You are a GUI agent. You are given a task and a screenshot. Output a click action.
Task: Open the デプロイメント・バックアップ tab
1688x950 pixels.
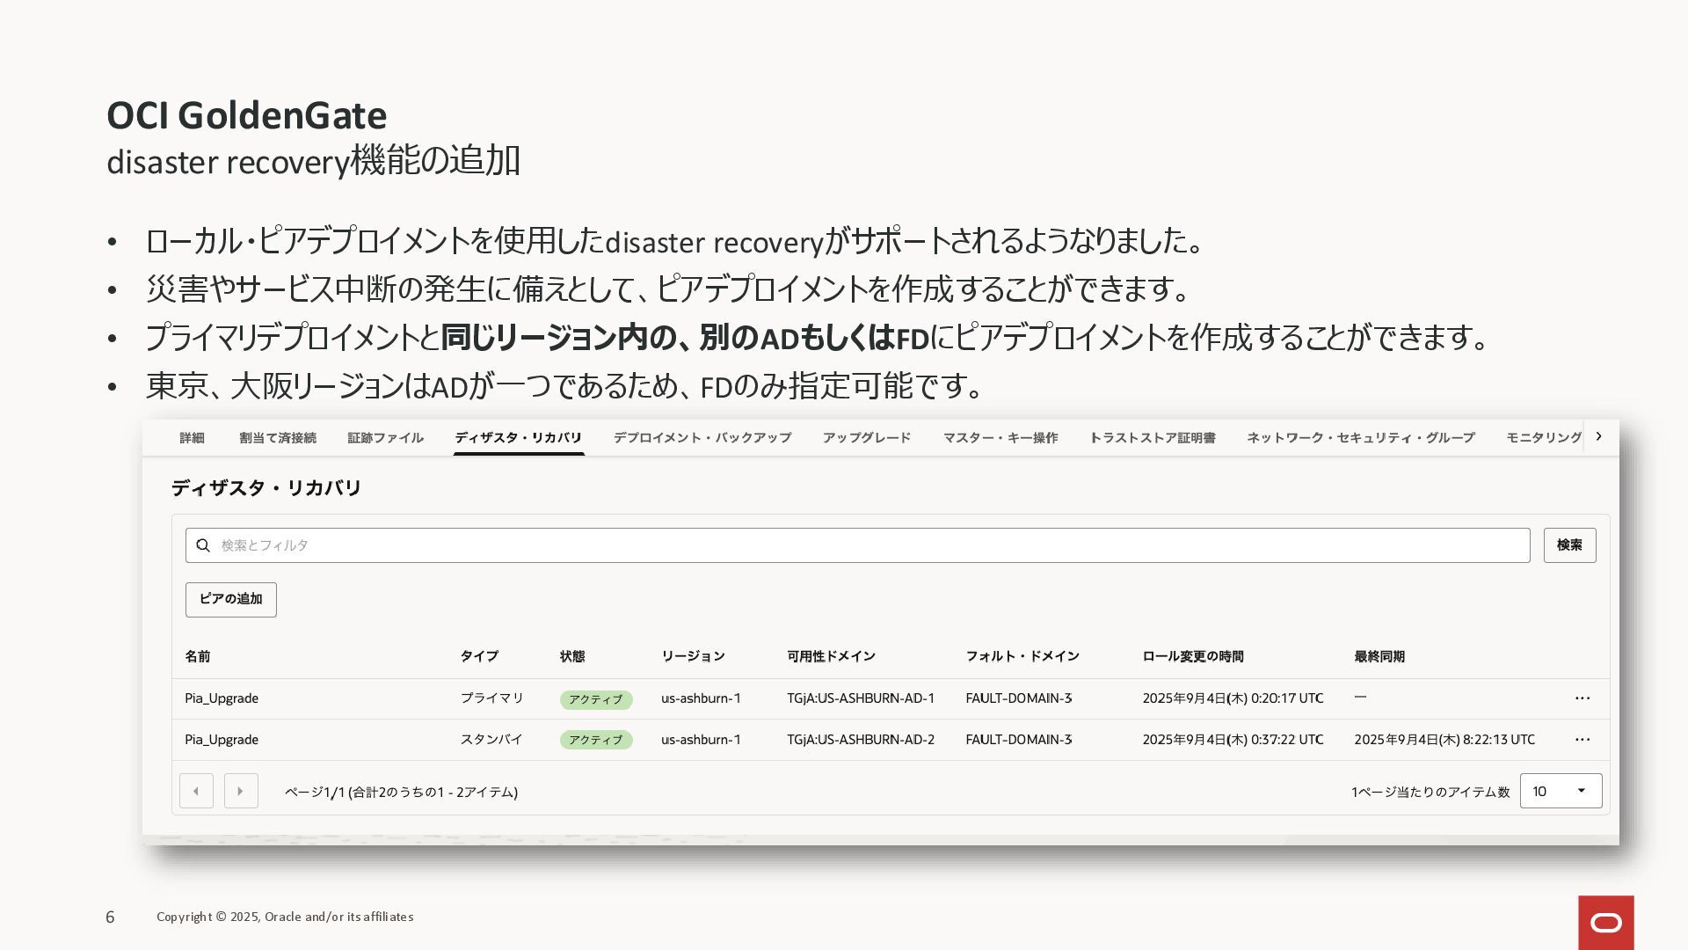coord(702,438)
